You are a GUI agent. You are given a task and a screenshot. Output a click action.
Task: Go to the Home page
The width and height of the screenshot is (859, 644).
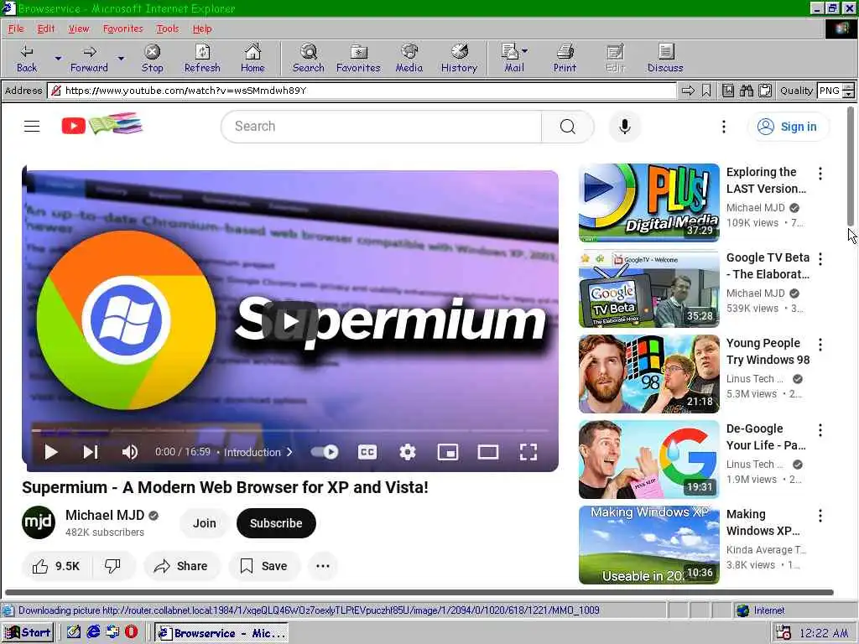point(252,59)
